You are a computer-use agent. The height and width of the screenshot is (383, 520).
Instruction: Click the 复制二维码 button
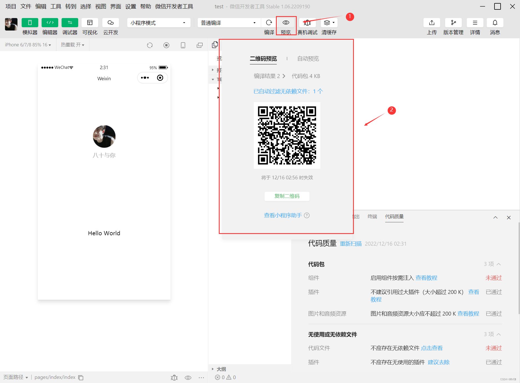click(287, 196)
